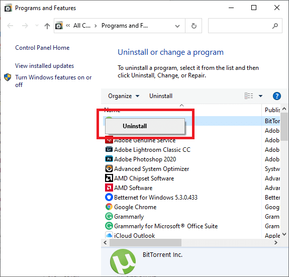The width and height of the screenshot is (289, 277).
Task: Click the sort arrow above Name column
Action: tap(182, 105)
